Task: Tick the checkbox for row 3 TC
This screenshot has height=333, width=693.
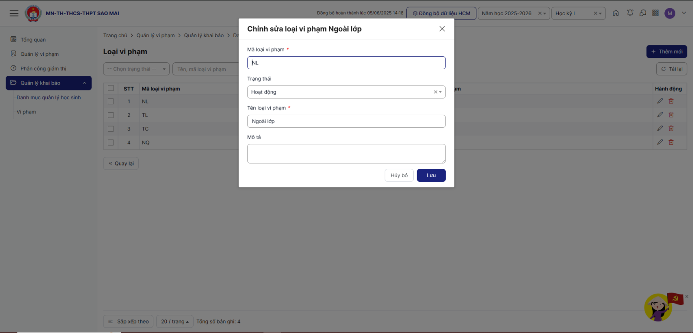Action: pyautogui.click(x=111, y=129)
